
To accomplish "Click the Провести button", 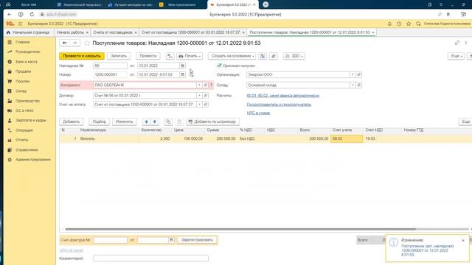I will (x=147, y=56).
